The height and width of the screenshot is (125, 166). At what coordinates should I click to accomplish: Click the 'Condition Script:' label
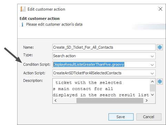[37, 64]
